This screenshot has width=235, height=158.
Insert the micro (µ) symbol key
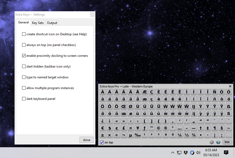[130, 135]
